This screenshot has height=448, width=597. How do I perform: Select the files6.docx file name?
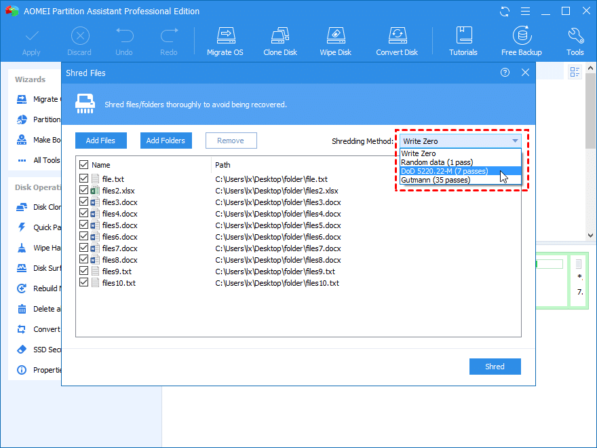pos(119,237)
